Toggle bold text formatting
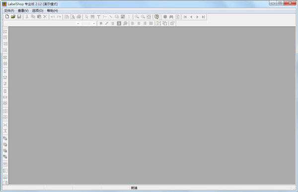Image resolution: width=298 pixels, height=192 pixels. point(101,23)
